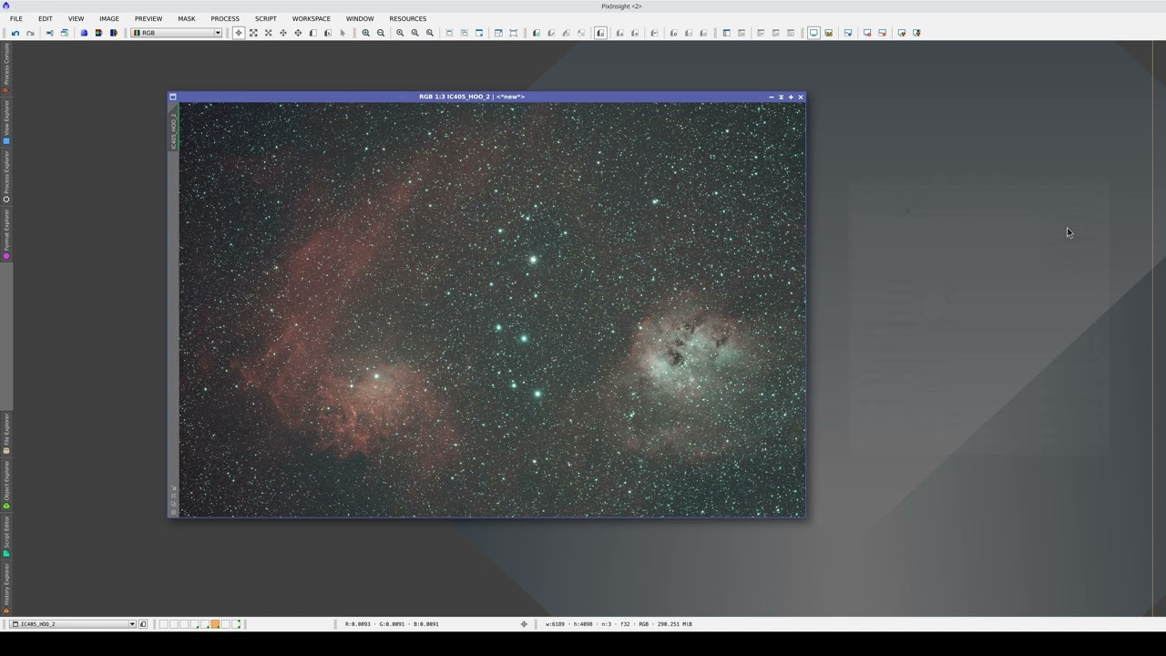Viewport: 1166px width, 656px height.
Task: Click the image window's top-left icon button
Action: (173, 97)
